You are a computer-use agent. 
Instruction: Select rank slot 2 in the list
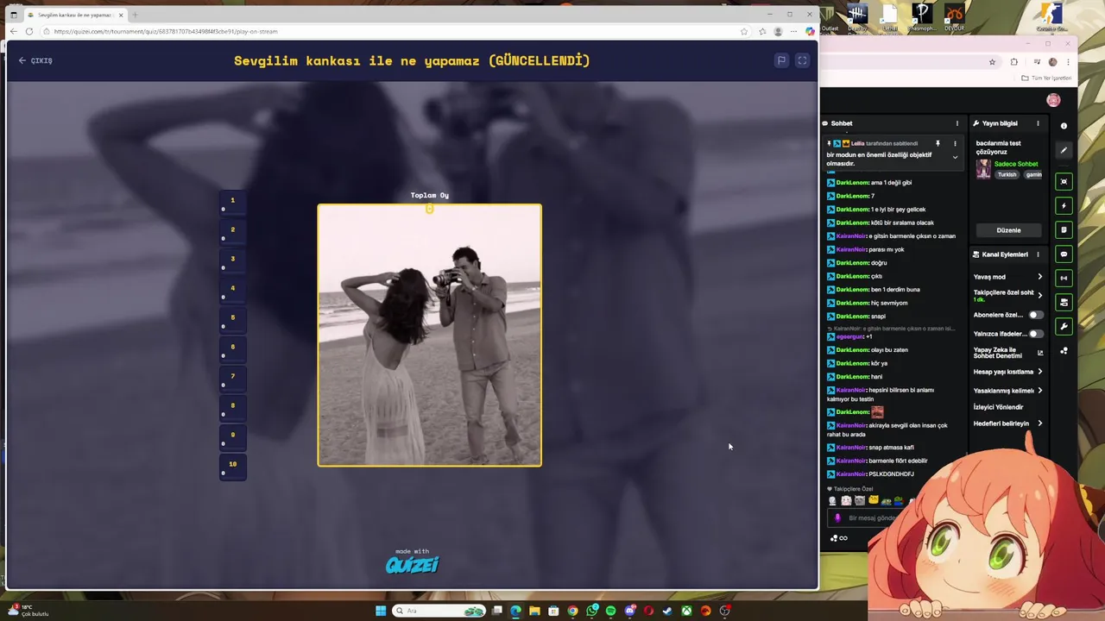tap(232, 232)
